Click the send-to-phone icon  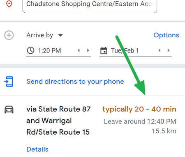click(x=9, y=82)
